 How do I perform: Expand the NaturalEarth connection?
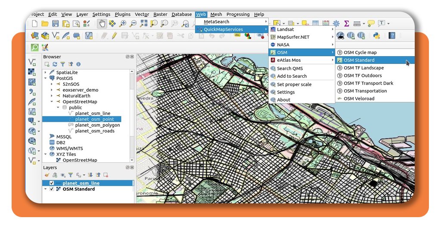[x=52, y=96]
